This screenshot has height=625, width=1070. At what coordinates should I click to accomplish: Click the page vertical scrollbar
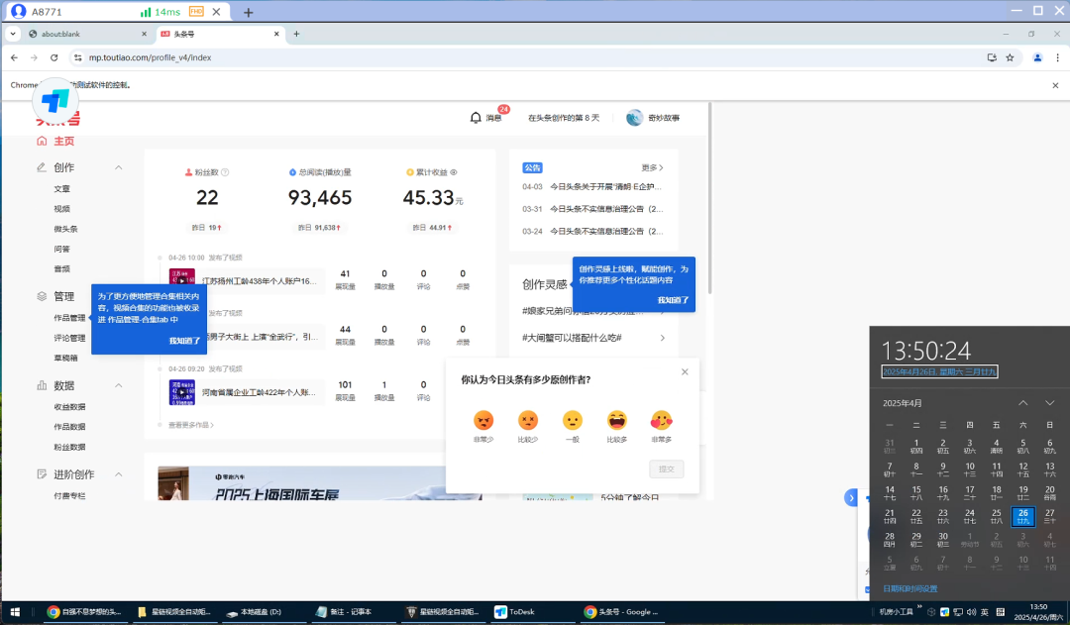[x=709, y=198]
